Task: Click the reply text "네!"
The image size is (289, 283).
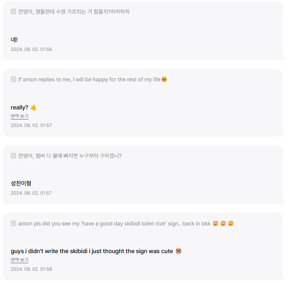Action: [14, 40]
